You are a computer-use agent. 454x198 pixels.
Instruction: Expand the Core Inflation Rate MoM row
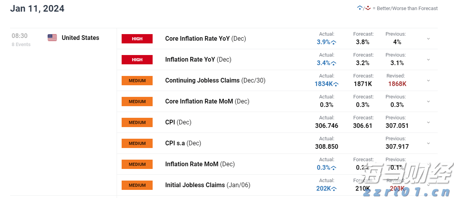point(428,102)
